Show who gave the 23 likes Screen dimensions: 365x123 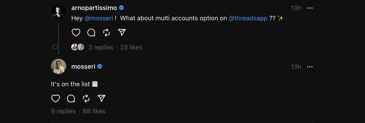pos(131,47)
